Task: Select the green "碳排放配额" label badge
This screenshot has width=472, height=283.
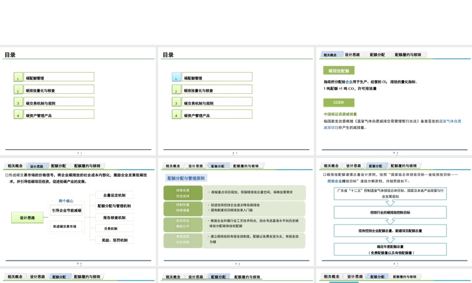Action: [338, 70]
